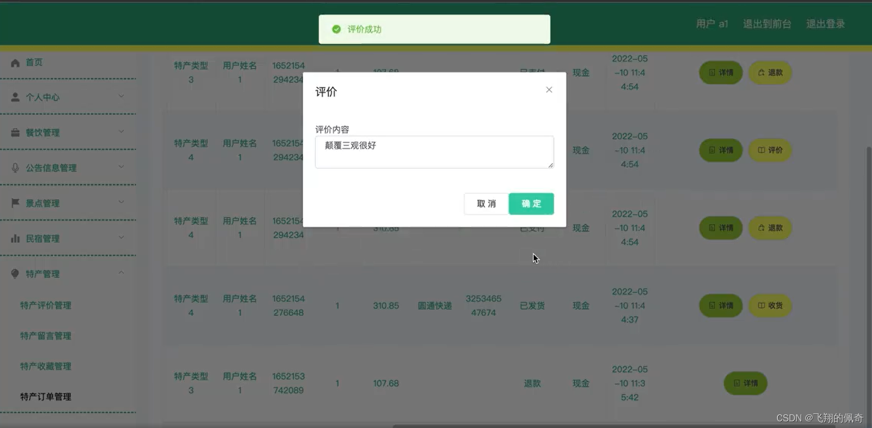Click the 民宿管理 bar chart icon

15,238
